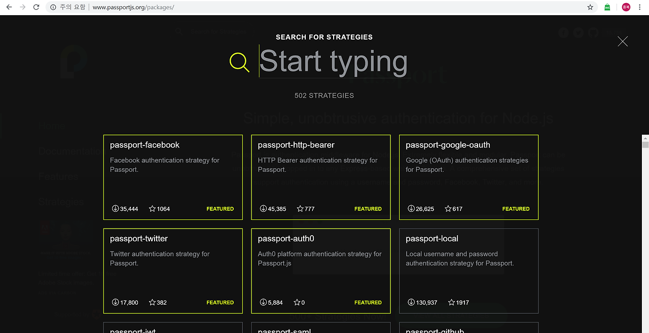Image resolution: width=649 pixels, height=333 pixels.
Task: Open the passport-local strategy card
Action: [x=469, y=271]
